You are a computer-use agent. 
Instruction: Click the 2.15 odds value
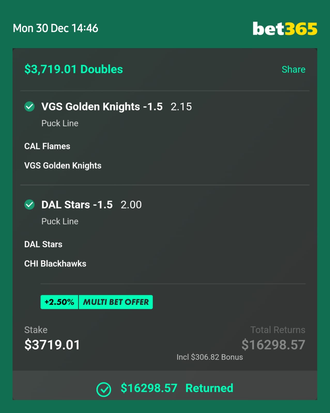click(181, 107)
